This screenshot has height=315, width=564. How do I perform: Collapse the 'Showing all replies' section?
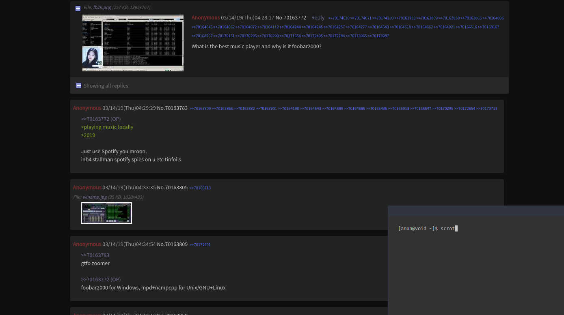click(x=78, y=86)
